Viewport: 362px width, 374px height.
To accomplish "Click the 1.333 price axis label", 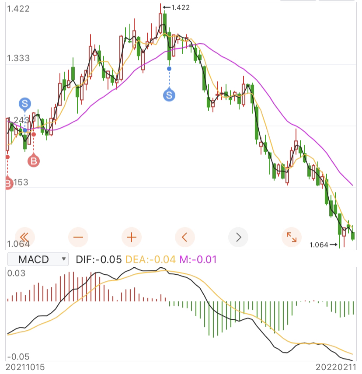I will 18,58.
